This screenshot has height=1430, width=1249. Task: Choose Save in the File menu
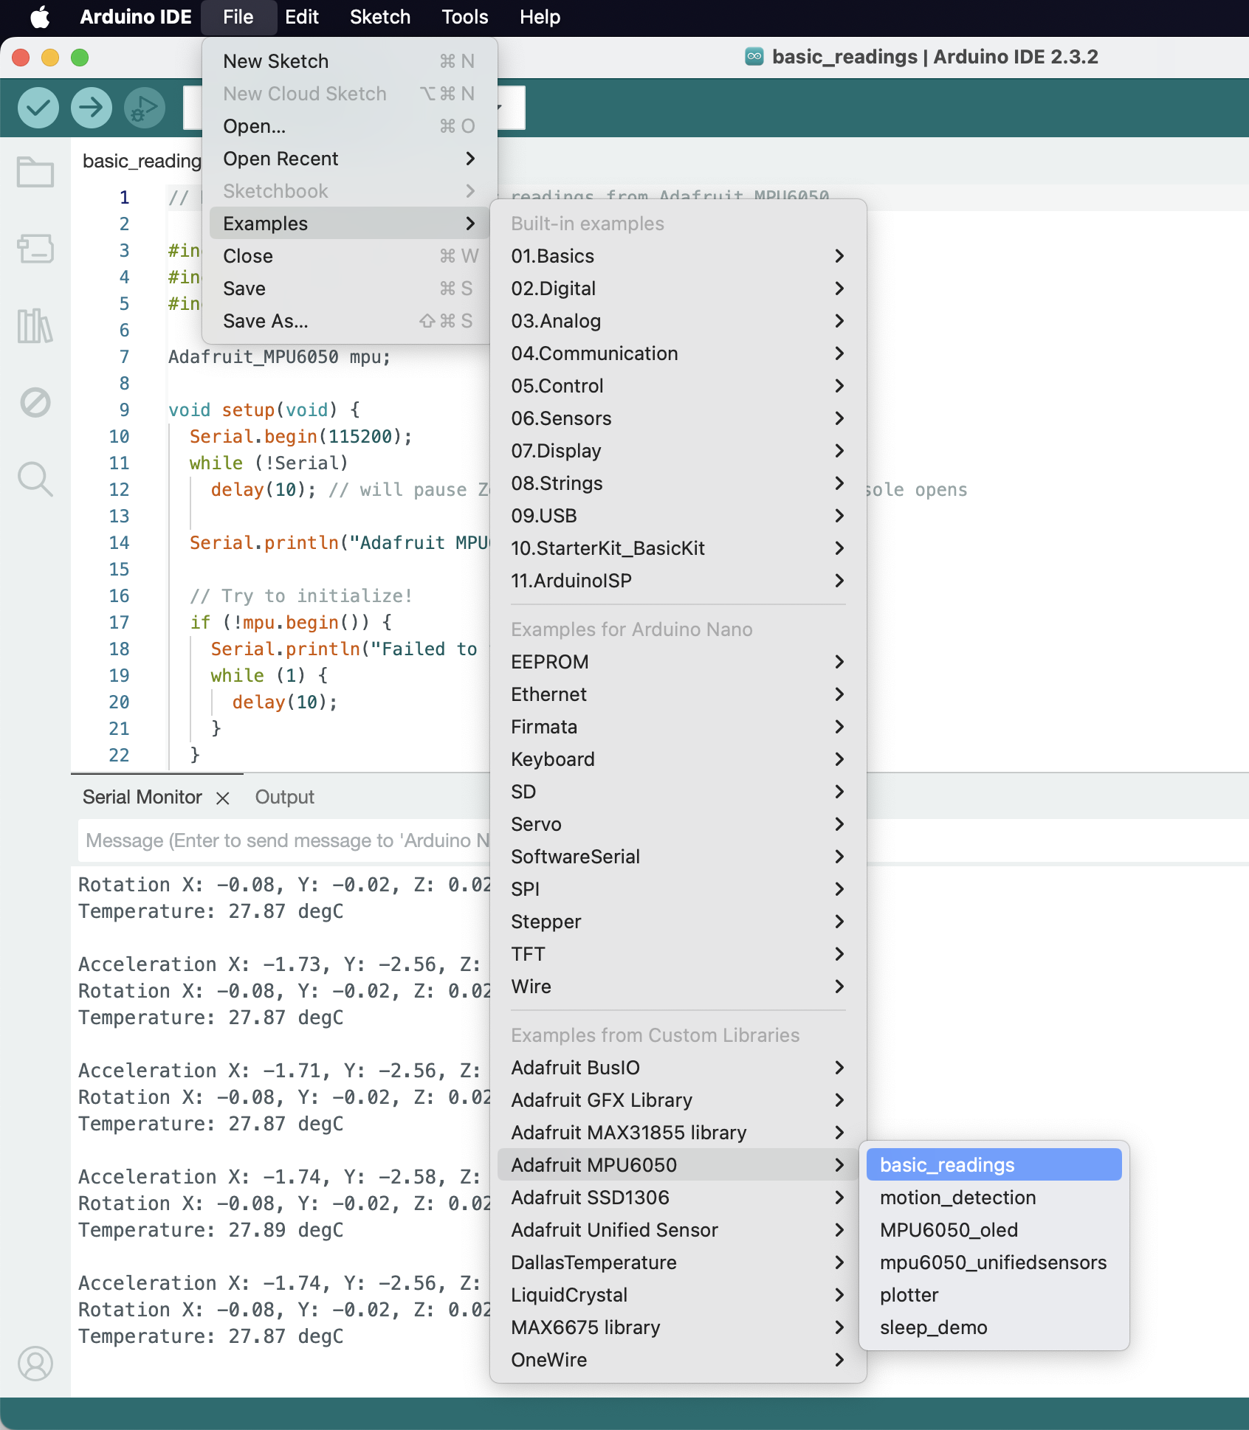[349, 289]
